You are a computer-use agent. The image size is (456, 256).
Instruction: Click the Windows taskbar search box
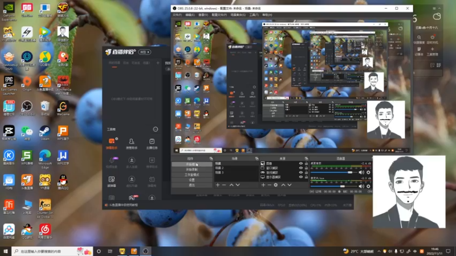point(52,251)
